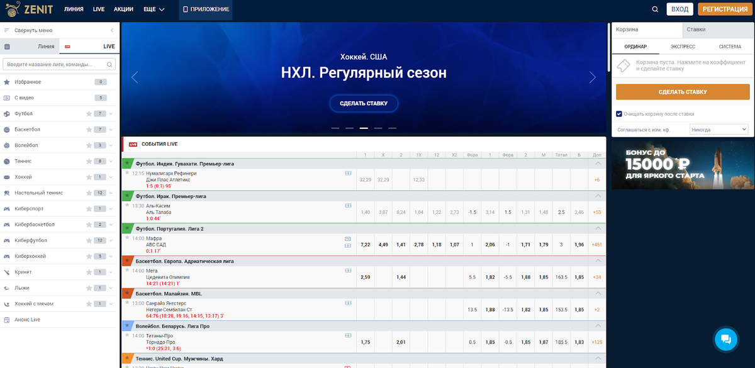Click the Крикет icon in sidebar

7,272
